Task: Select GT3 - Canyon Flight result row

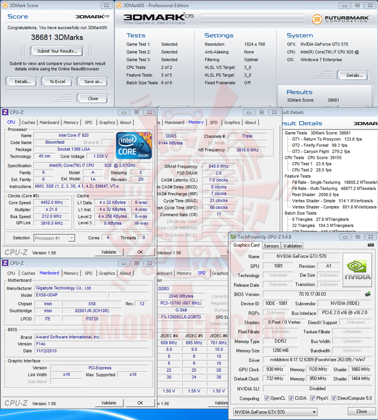Action: pyautogui.click(x=321, y=152)
